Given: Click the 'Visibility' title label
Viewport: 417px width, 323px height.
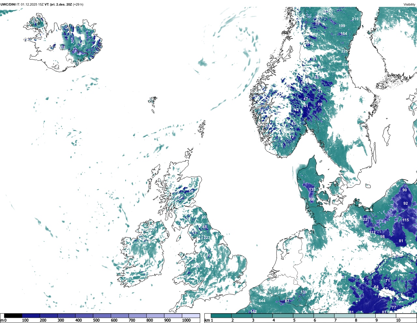Looking at the screenshot, I should [409, 5].
